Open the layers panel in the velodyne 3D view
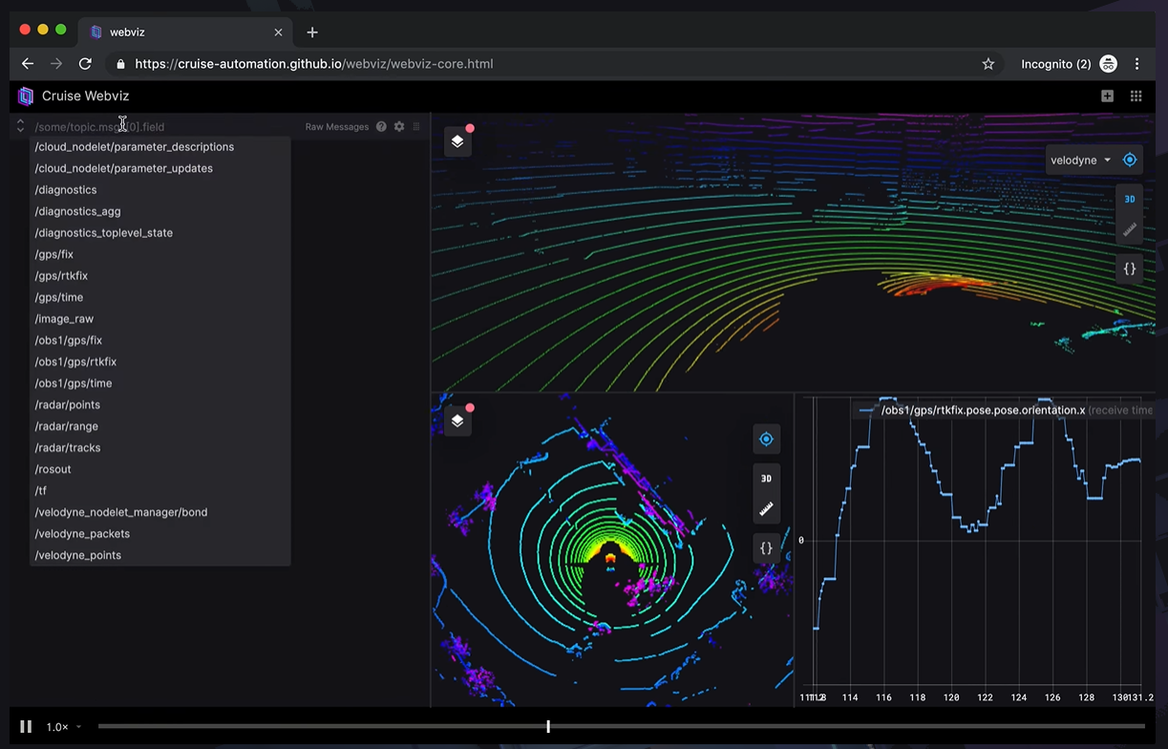This screenshot has height=749, width=1168. [x=457, y=141]
